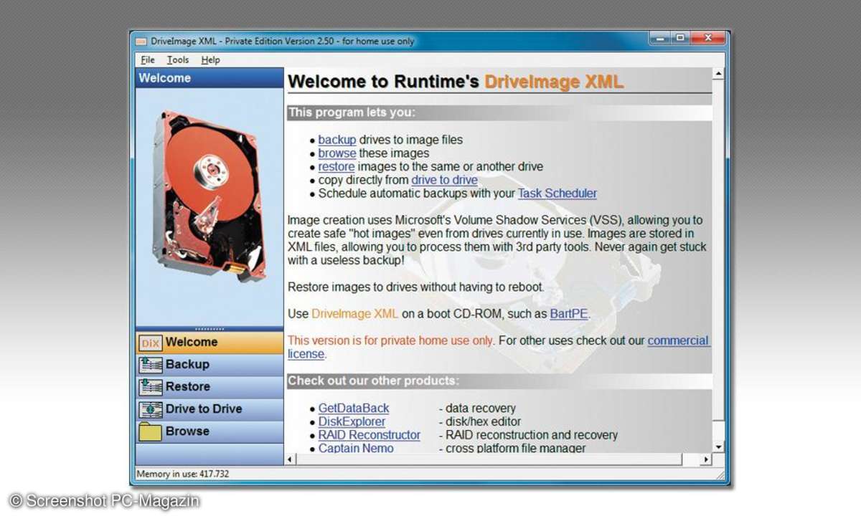Click the vertical scrollbar down arrow
The width and height of the screenshot is (861, 516).
click(x=717, y=446)
